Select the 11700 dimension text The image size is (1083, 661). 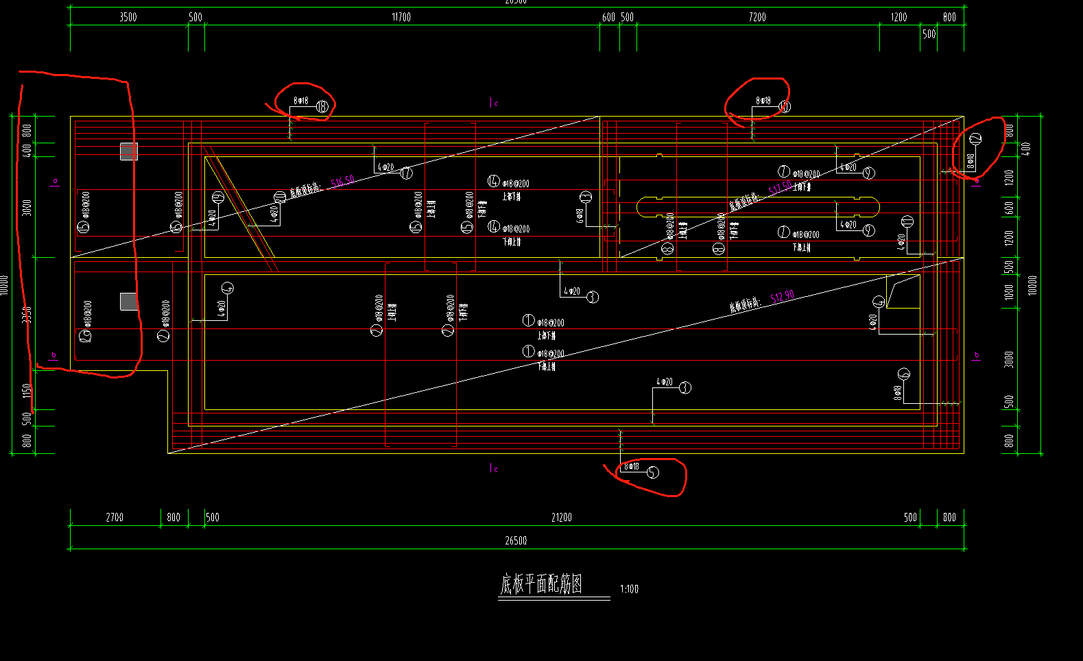click(401, 17)
